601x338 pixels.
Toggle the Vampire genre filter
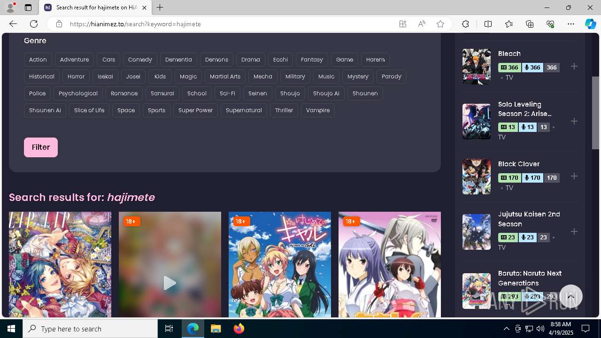(x=318, y=110)
